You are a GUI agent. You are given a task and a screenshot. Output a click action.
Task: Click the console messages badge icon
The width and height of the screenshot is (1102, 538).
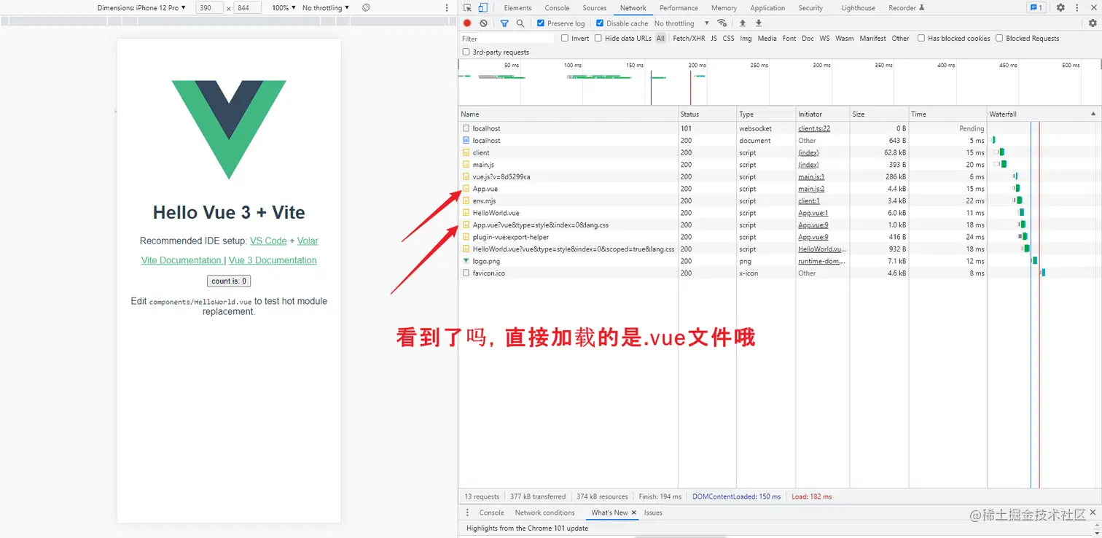point(1036,8)
